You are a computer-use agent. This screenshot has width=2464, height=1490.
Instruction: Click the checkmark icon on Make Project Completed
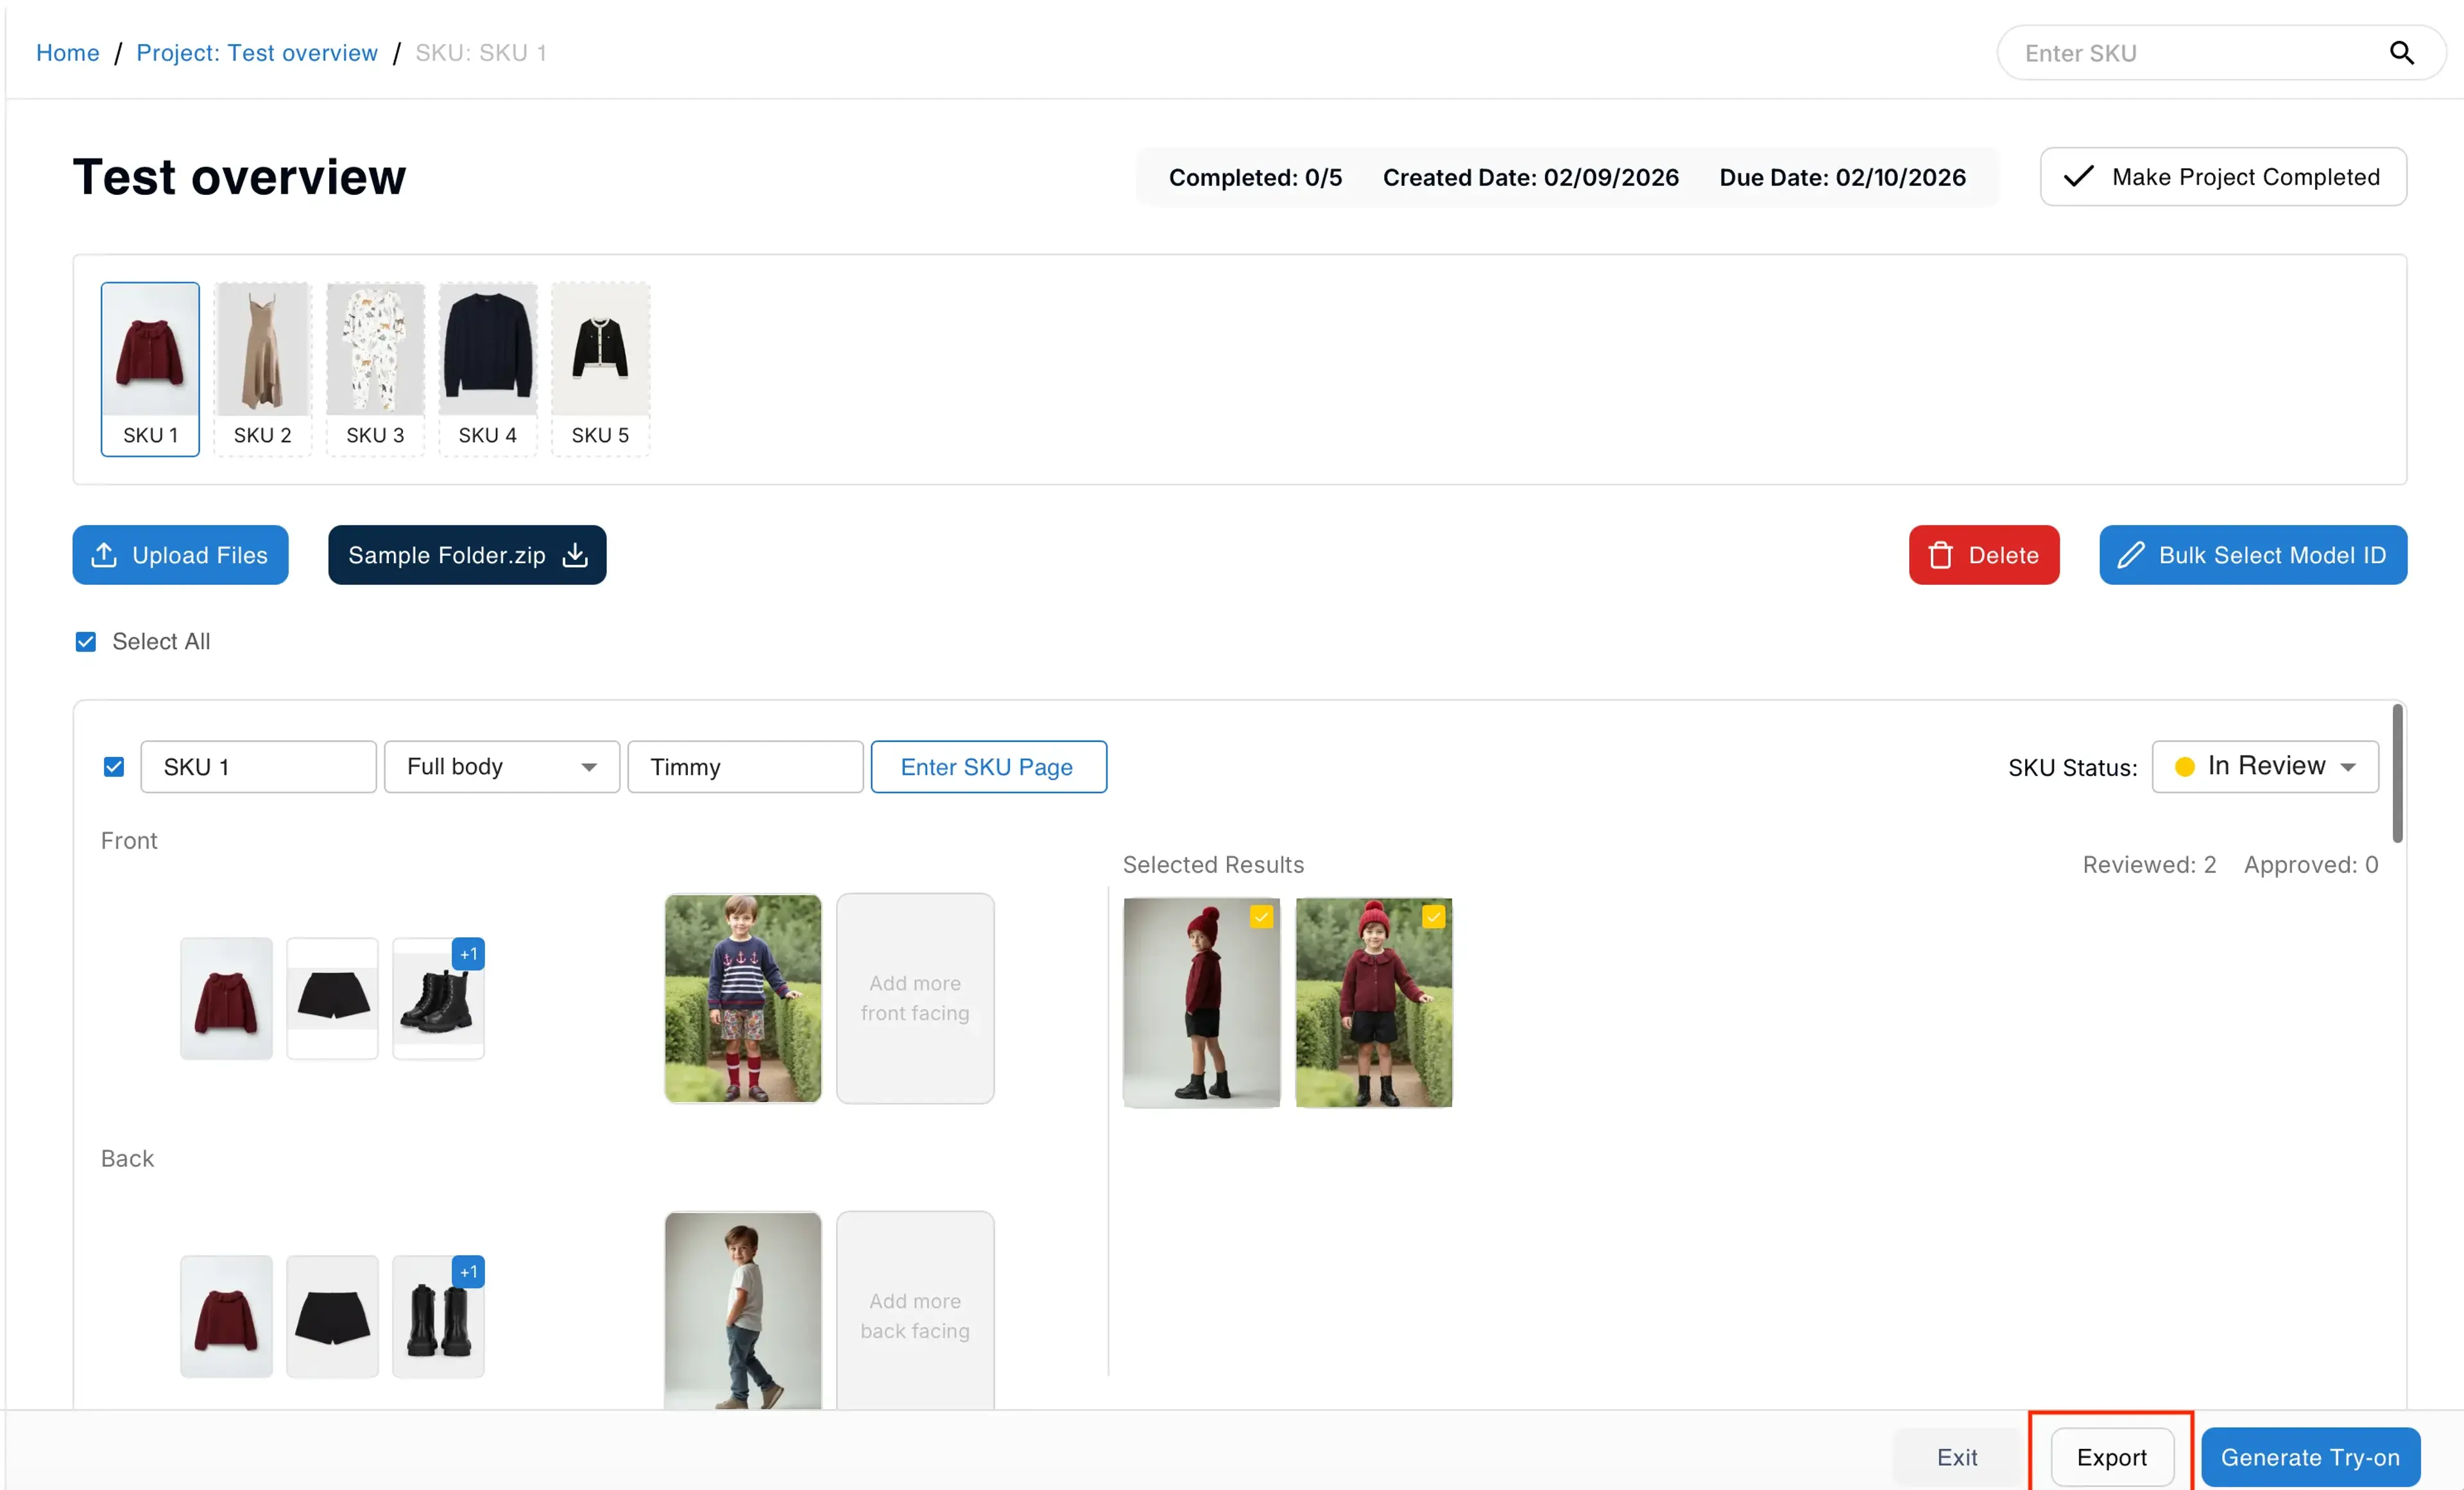pos(2078,177)
